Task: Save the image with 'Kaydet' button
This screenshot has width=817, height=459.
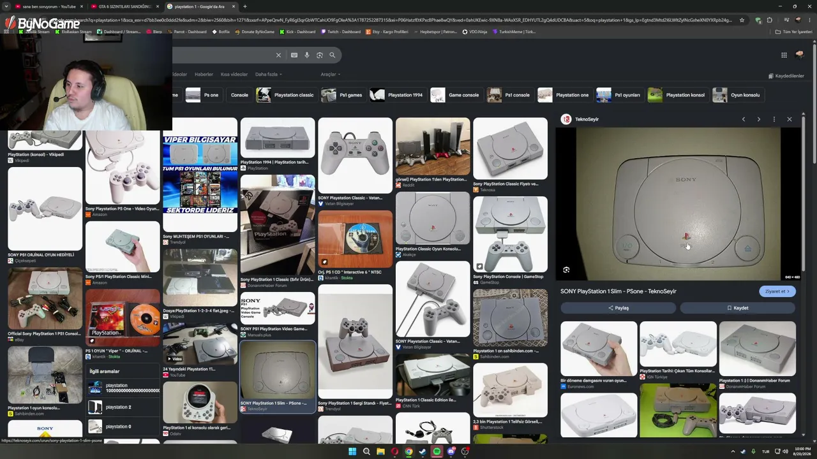Action: 738,308
